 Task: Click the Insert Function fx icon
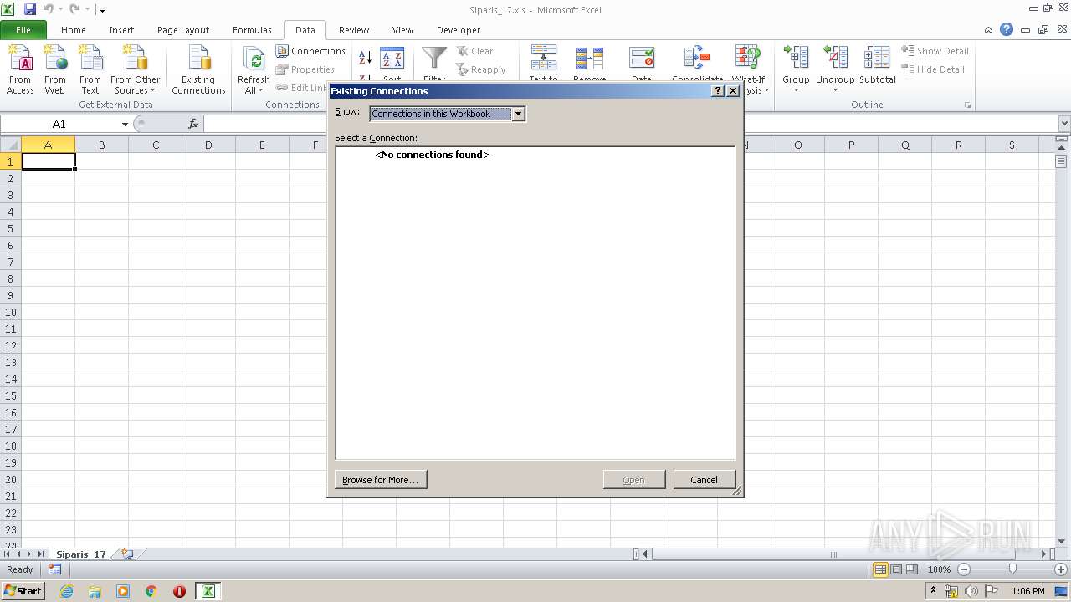pos(193,124)
